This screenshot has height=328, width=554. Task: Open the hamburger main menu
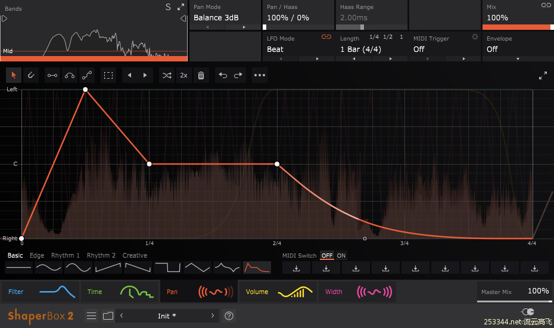[x=92, y=315]
